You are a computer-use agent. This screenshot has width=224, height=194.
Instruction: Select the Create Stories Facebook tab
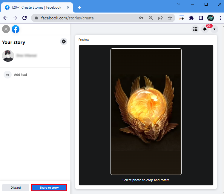click(x=36, y=7)
